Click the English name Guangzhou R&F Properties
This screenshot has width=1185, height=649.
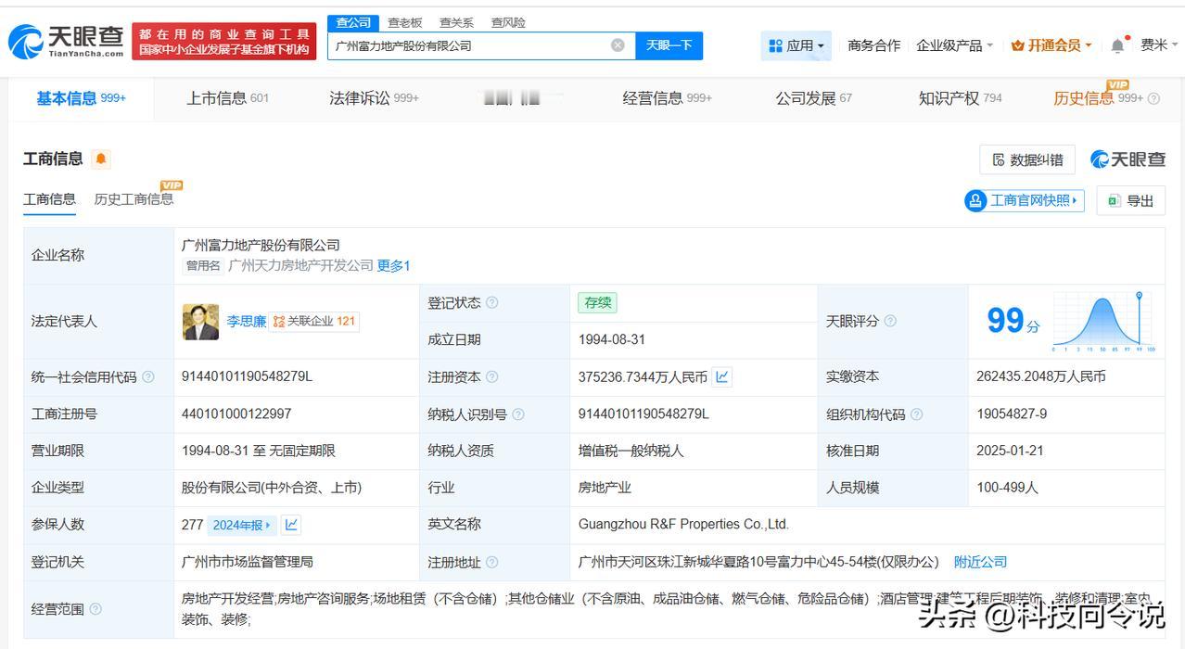tap(683, 524)
